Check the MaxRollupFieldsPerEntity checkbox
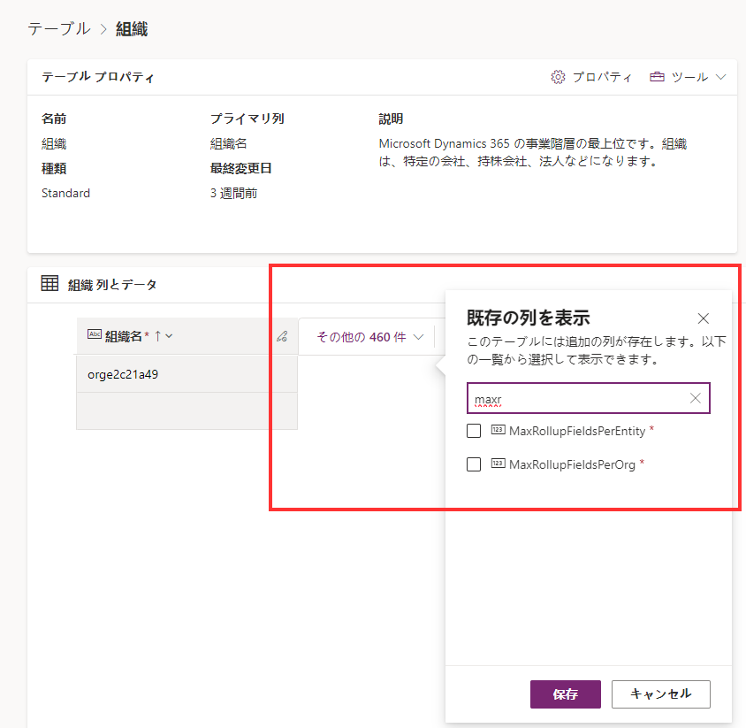The image size is (746, 728). coord(474,431)
